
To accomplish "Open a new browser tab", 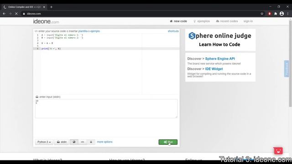I will pos(51,7).
